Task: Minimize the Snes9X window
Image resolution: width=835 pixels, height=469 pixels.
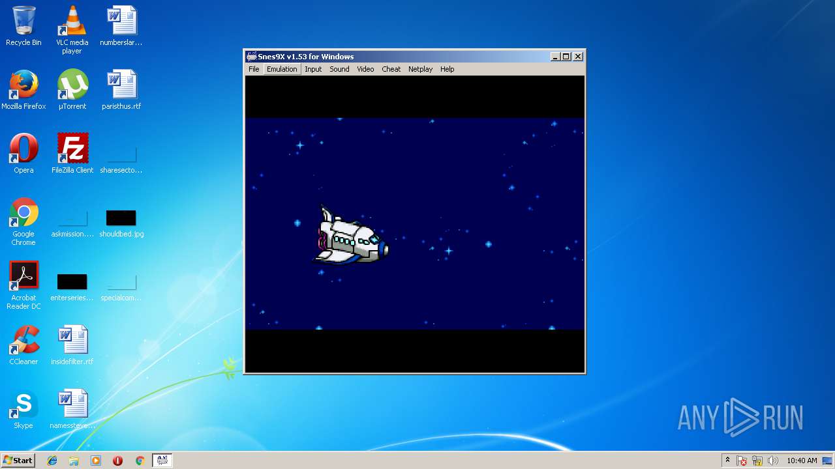Action: coord(555,57)
